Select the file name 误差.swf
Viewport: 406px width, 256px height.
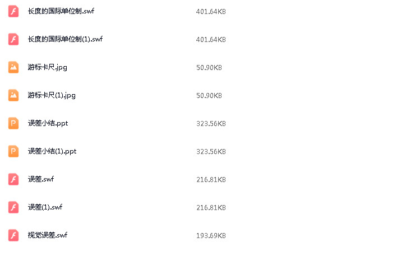pos(41,179)
